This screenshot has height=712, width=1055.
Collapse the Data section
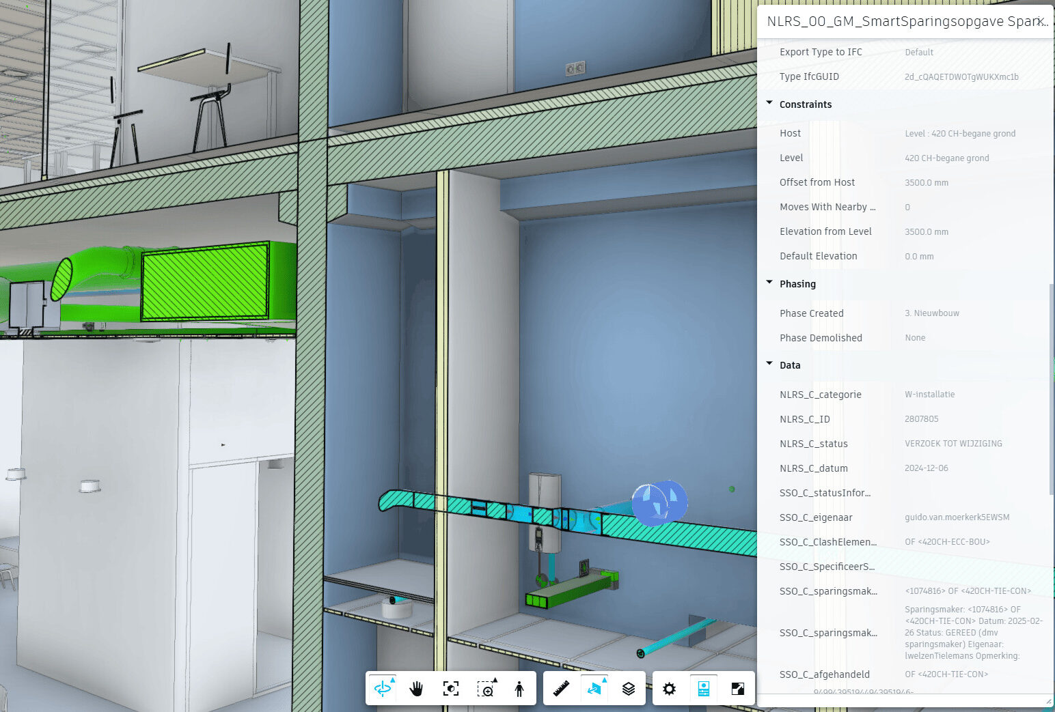770,365
